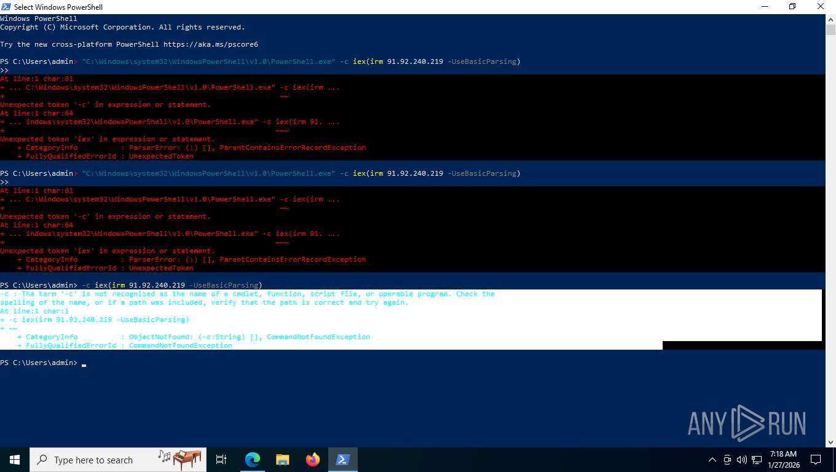Close the PowerShell window

(821, 7)
